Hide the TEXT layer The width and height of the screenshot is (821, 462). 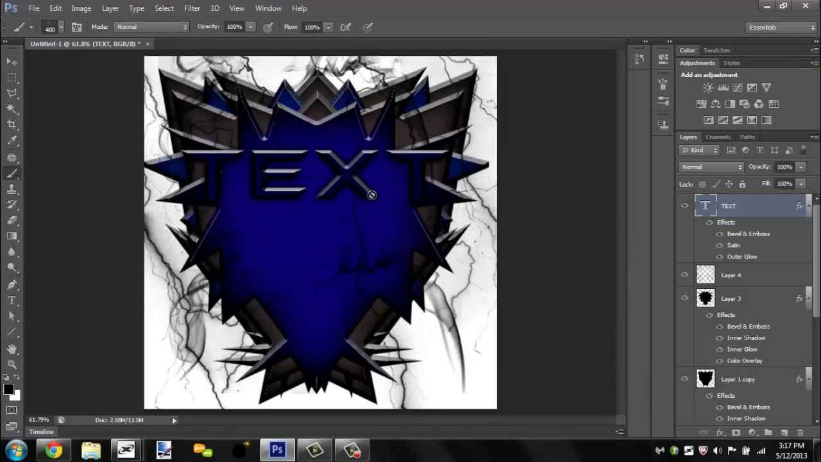(684, 206)
